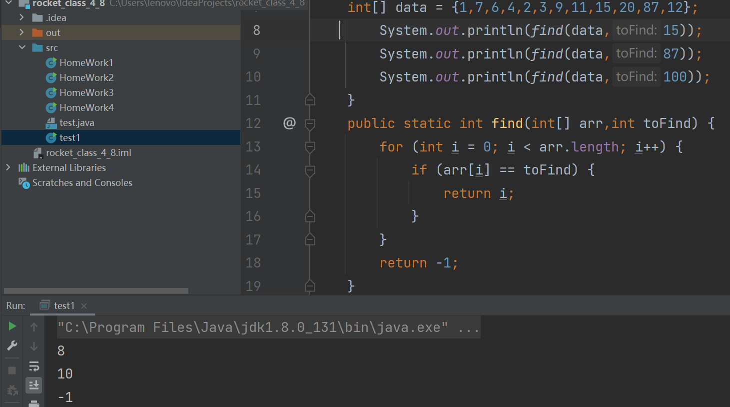Click fold end marker at line 19

point(310,286)
